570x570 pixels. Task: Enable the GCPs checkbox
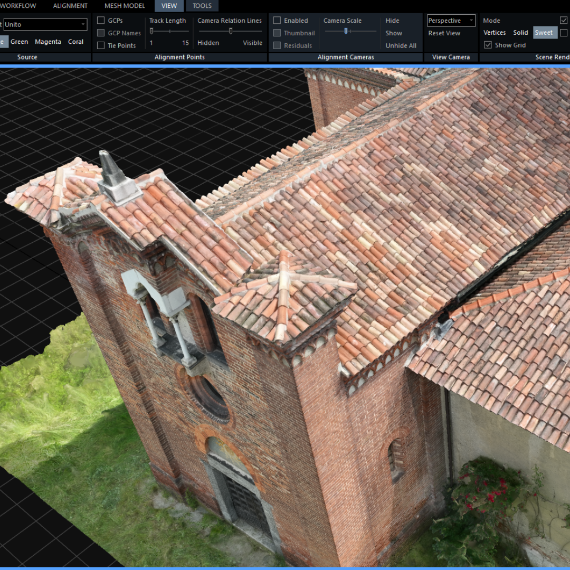(100, 20)
